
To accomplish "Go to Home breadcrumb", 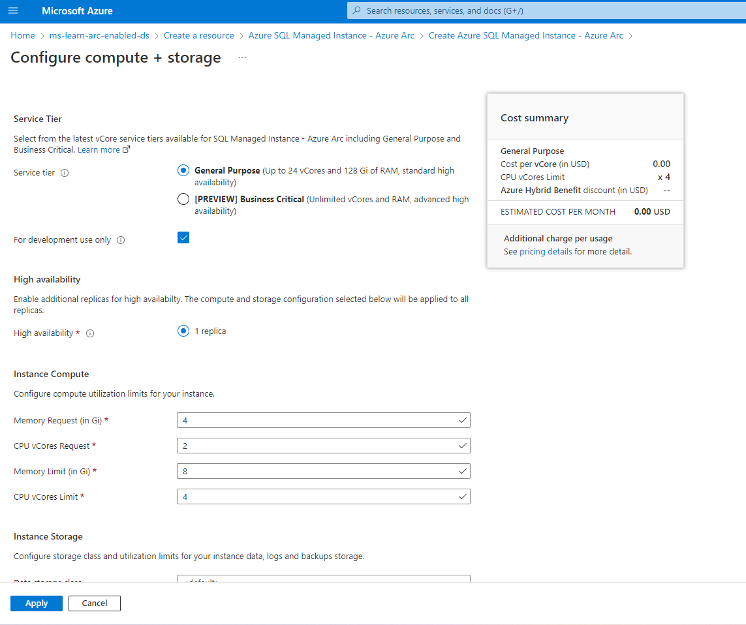I will pyautogui.click(x=23, y=36).
